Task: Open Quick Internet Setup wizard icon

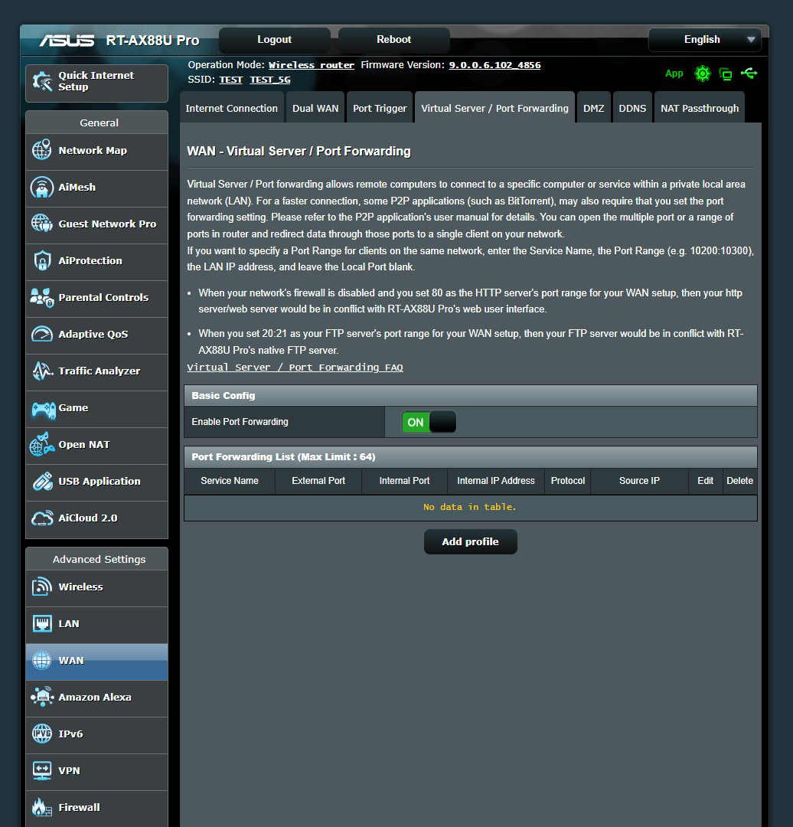Action: click(42, 82)
